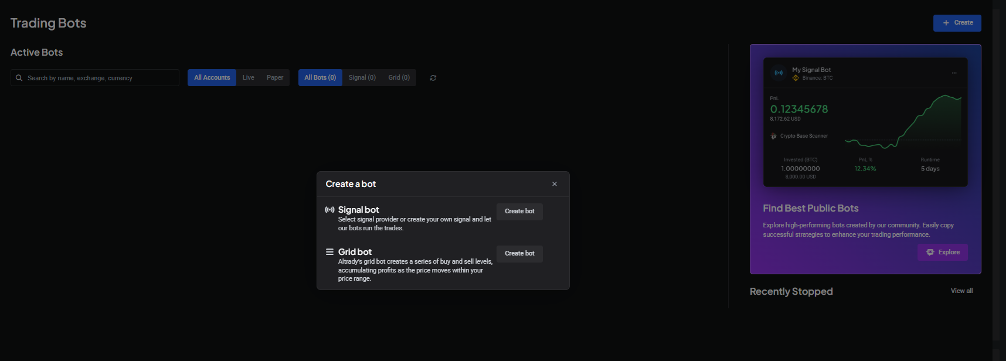The height and width of the screenshot is (361, 1006).
Task: Click the My Signal Bot title
Action: pyautogui.click(x=811, y=70)
